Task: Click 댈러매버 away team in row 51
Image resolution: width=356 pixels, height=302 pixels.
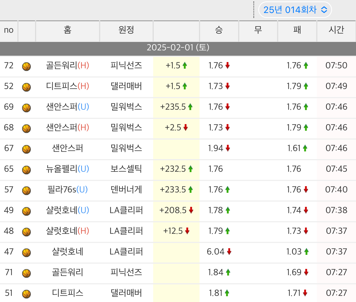Action: coord(126,293)
